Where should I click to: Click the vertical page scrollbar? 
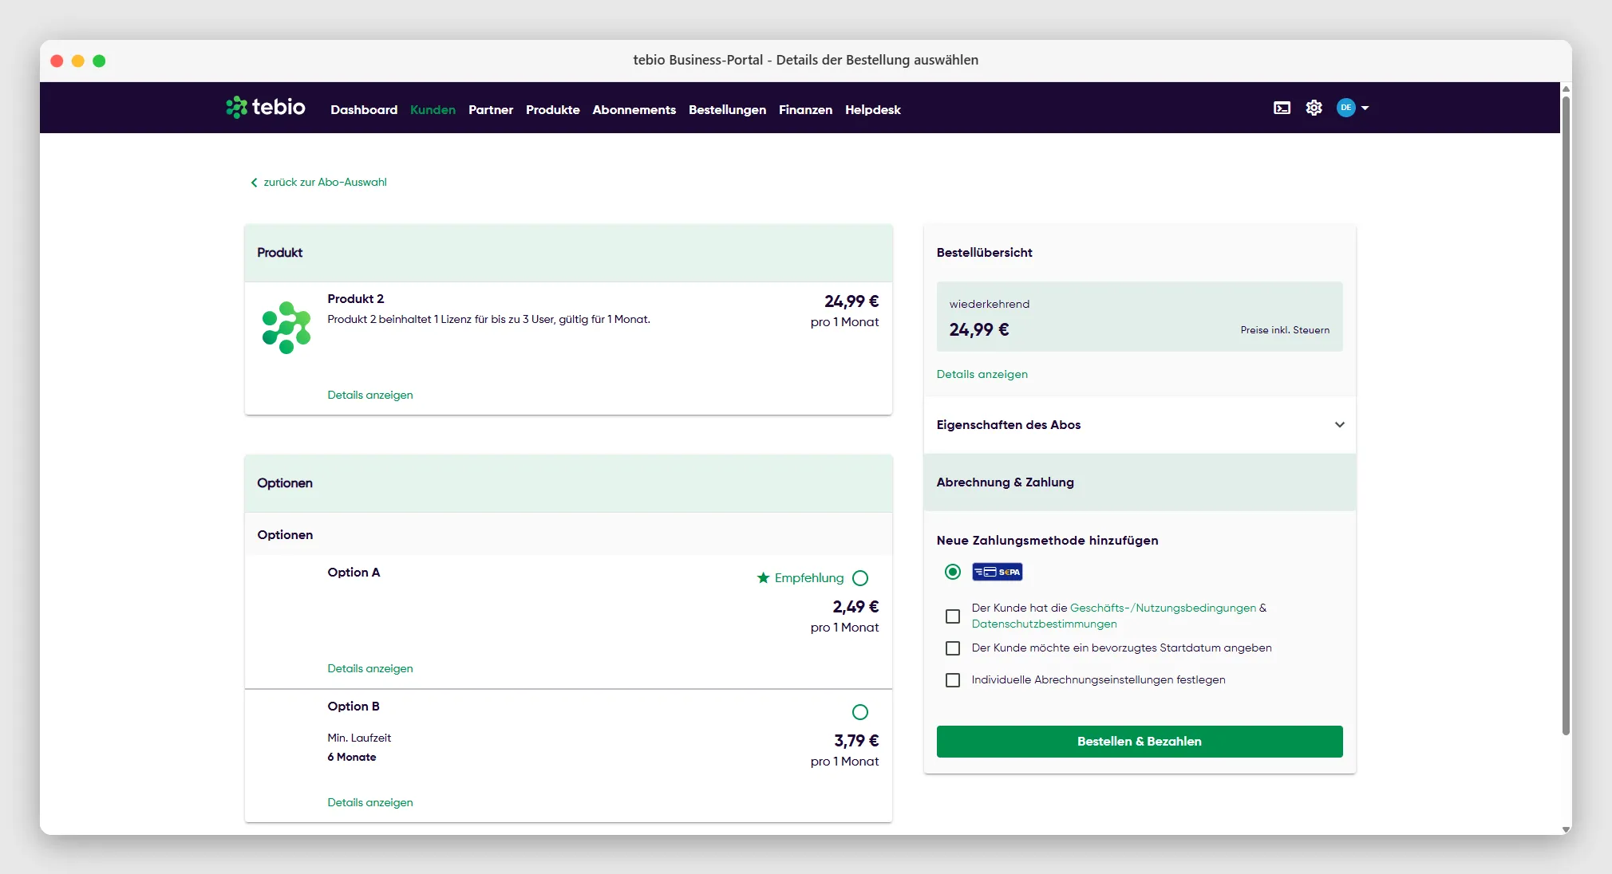(x=1565, y=415)
